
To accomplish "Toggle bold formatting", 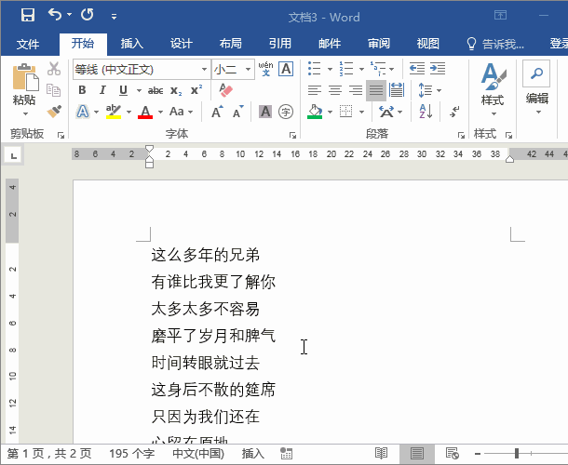I will 82,90.
